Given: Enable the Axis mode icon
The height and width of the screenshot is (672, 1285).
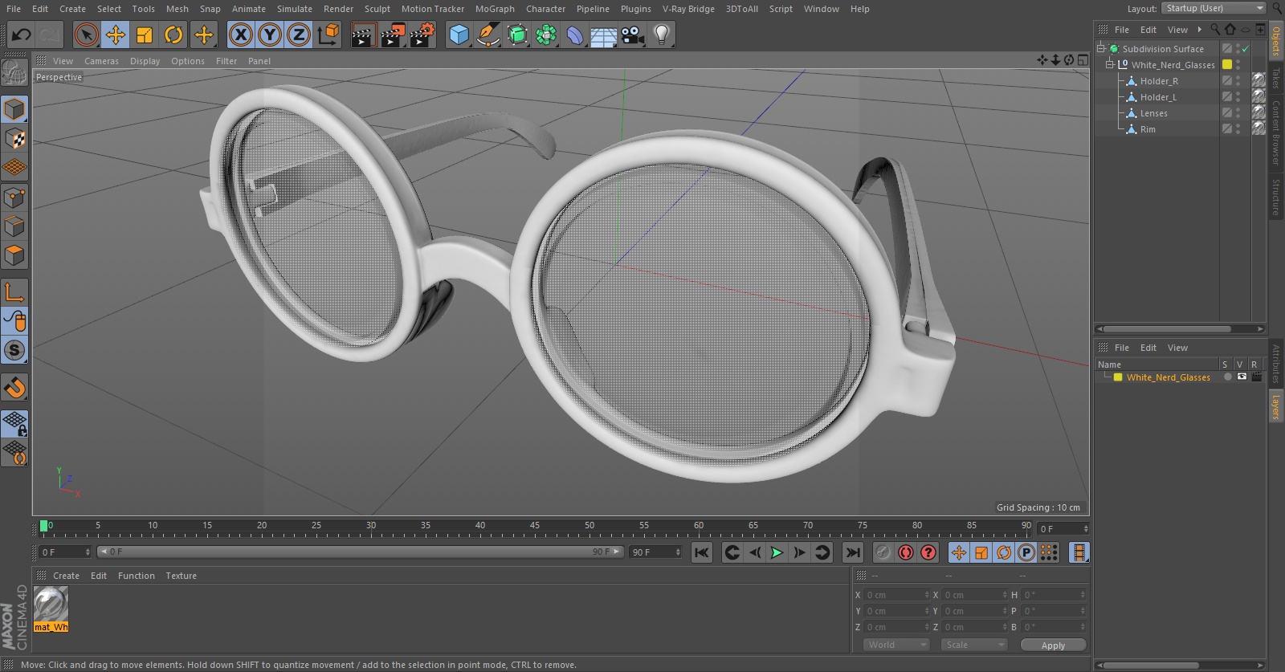Looking at the screenshot, I should click(x=14, y=291).
